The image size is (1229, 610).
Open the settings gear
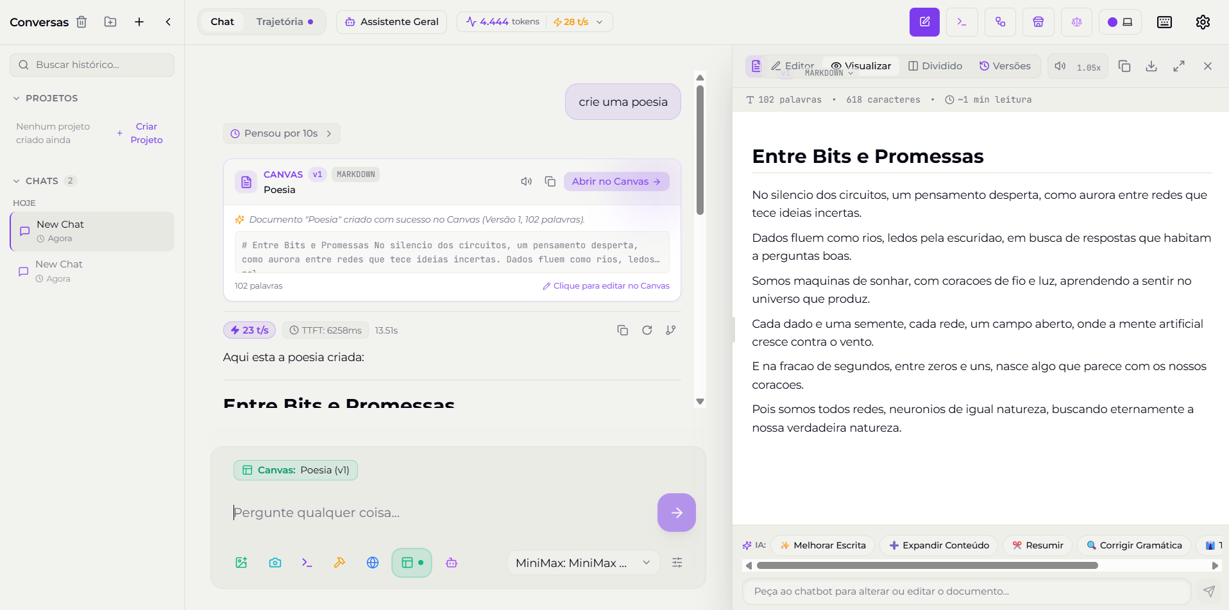coord(1203,22)
